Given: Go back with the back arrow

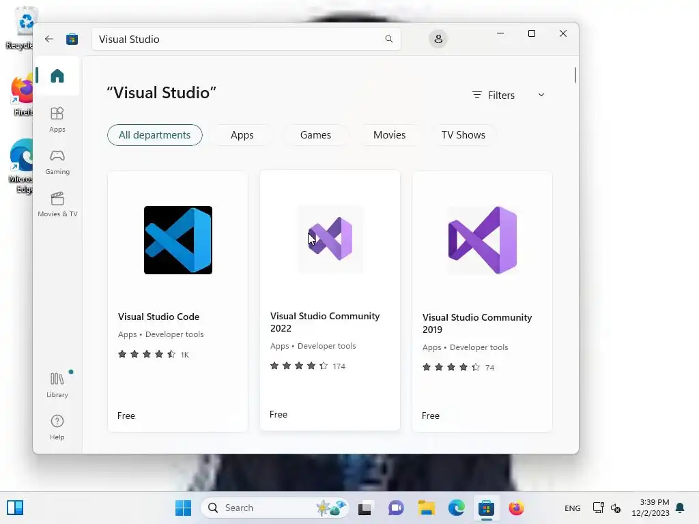Looking at the screenshot, I should coord(49,39).
